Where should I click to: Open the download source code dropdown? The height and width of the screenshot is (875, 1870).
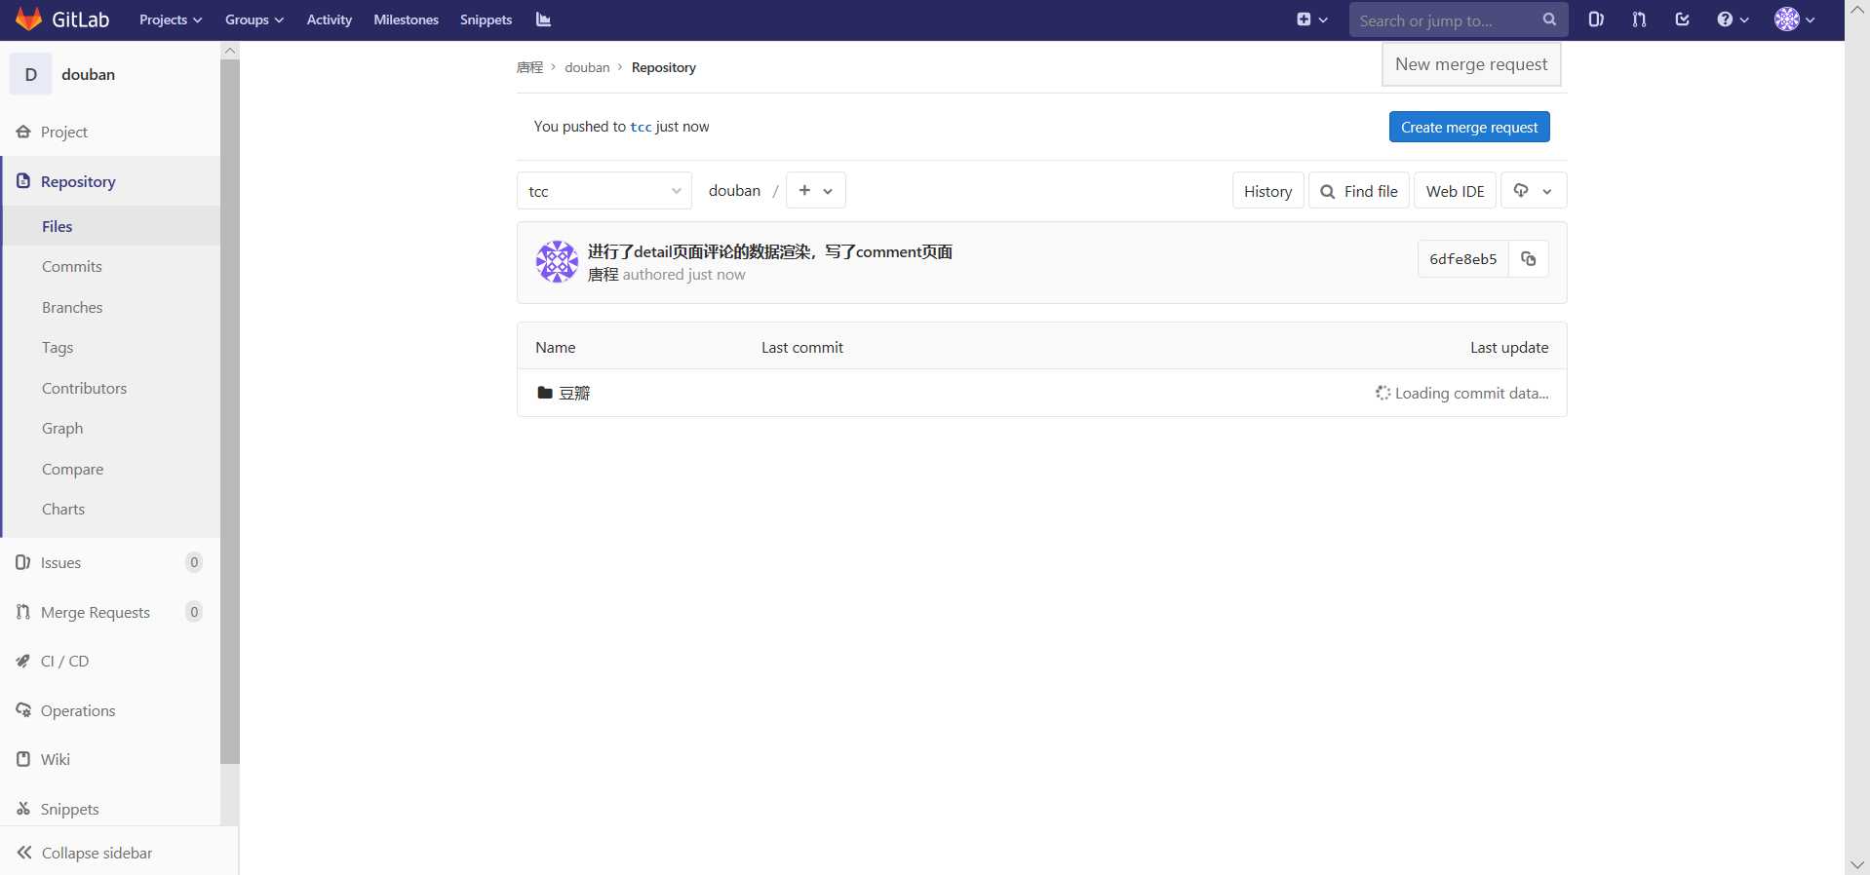tap(1534, 191)
